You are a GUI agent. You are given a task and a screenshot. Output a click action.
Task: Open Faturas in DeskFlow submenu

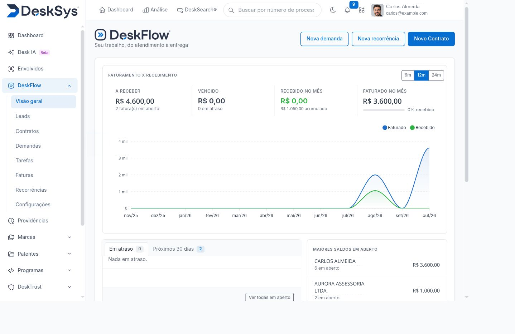24,175
